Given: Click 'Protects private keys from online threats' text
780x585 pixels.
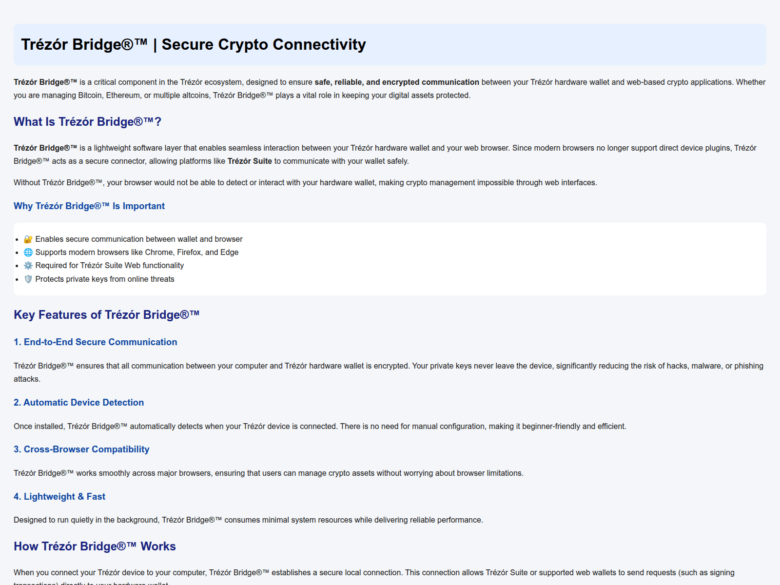Looking at the screenshot, I should (x=105, y=279).
